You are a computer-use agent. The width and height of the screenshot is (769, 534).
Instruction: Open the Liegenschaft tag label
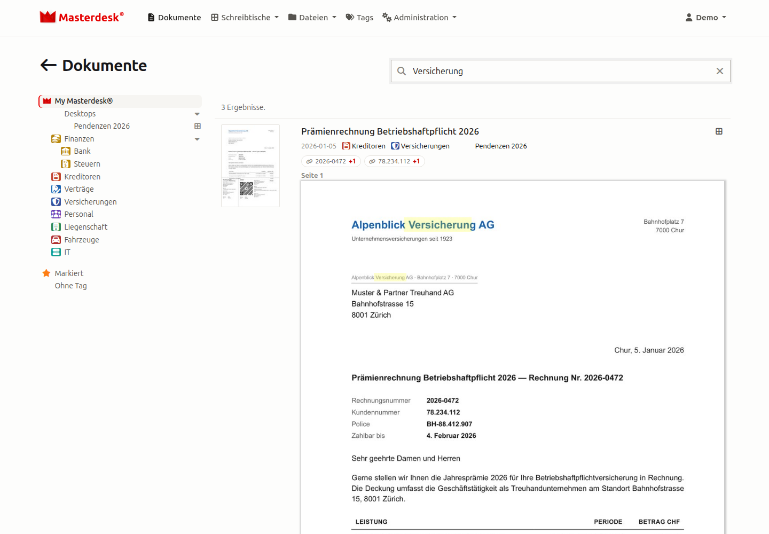click(85, 227)
